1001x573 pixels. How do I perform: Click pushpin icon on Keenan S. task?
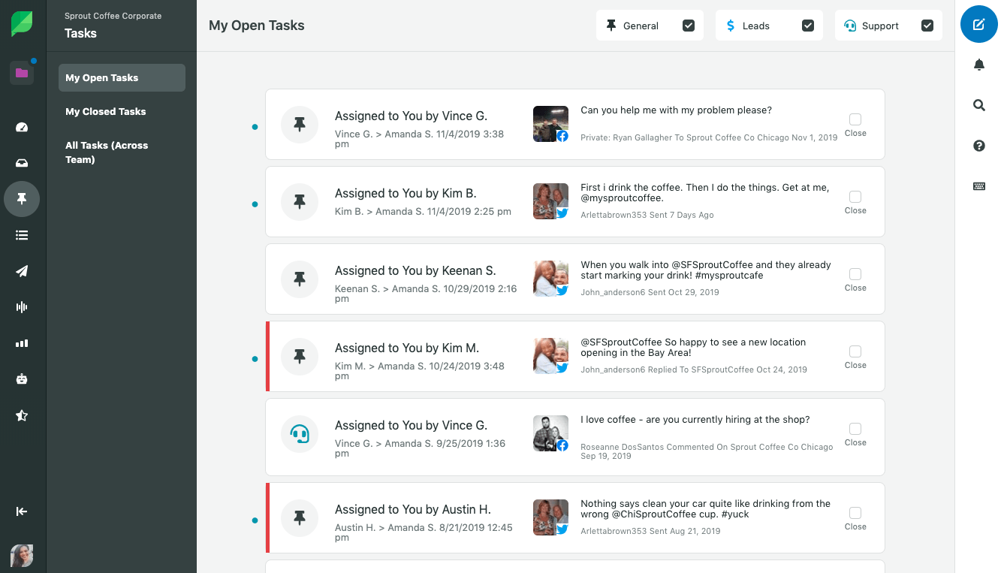point(300,279)
